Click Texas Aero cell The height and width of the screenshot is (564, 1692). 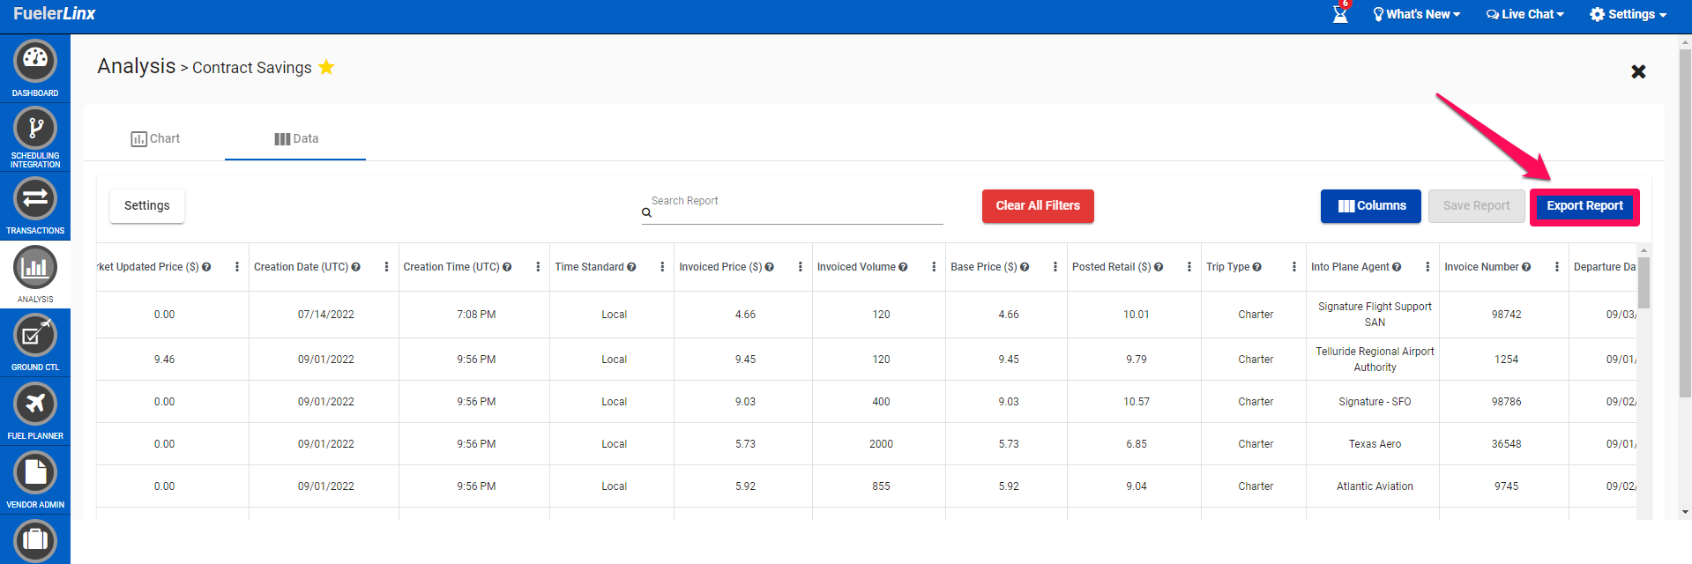click(x=1375, y=444)
